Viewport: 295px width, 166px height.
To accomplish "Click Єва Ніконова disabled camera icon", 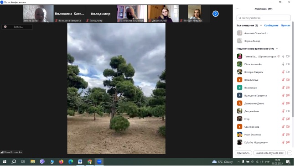I will click(x=288, y=127).
